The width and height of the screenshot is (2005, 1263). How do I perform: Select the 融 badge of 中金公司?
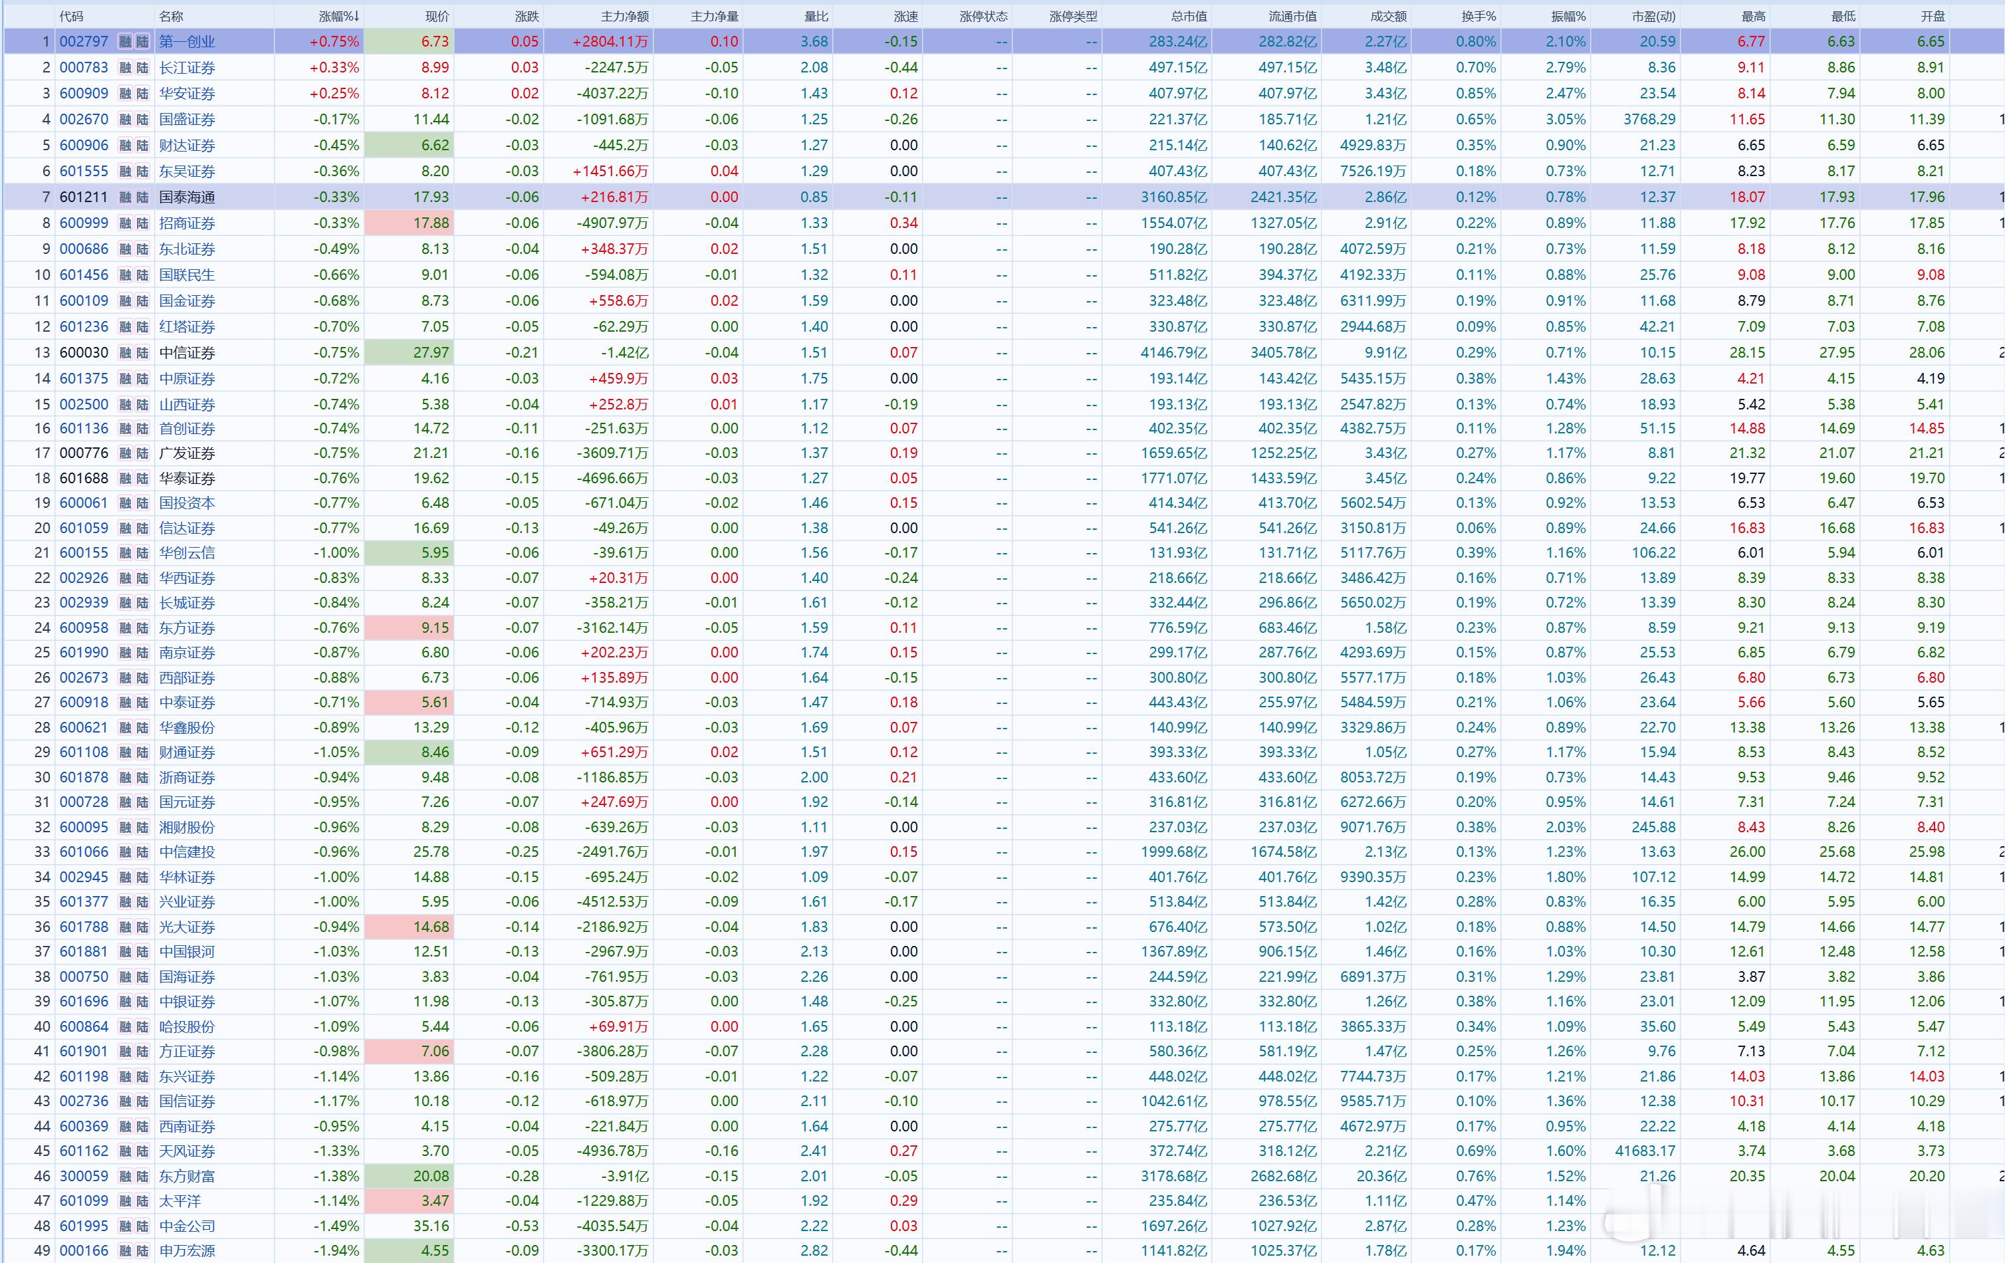[x=125, y=1226]
